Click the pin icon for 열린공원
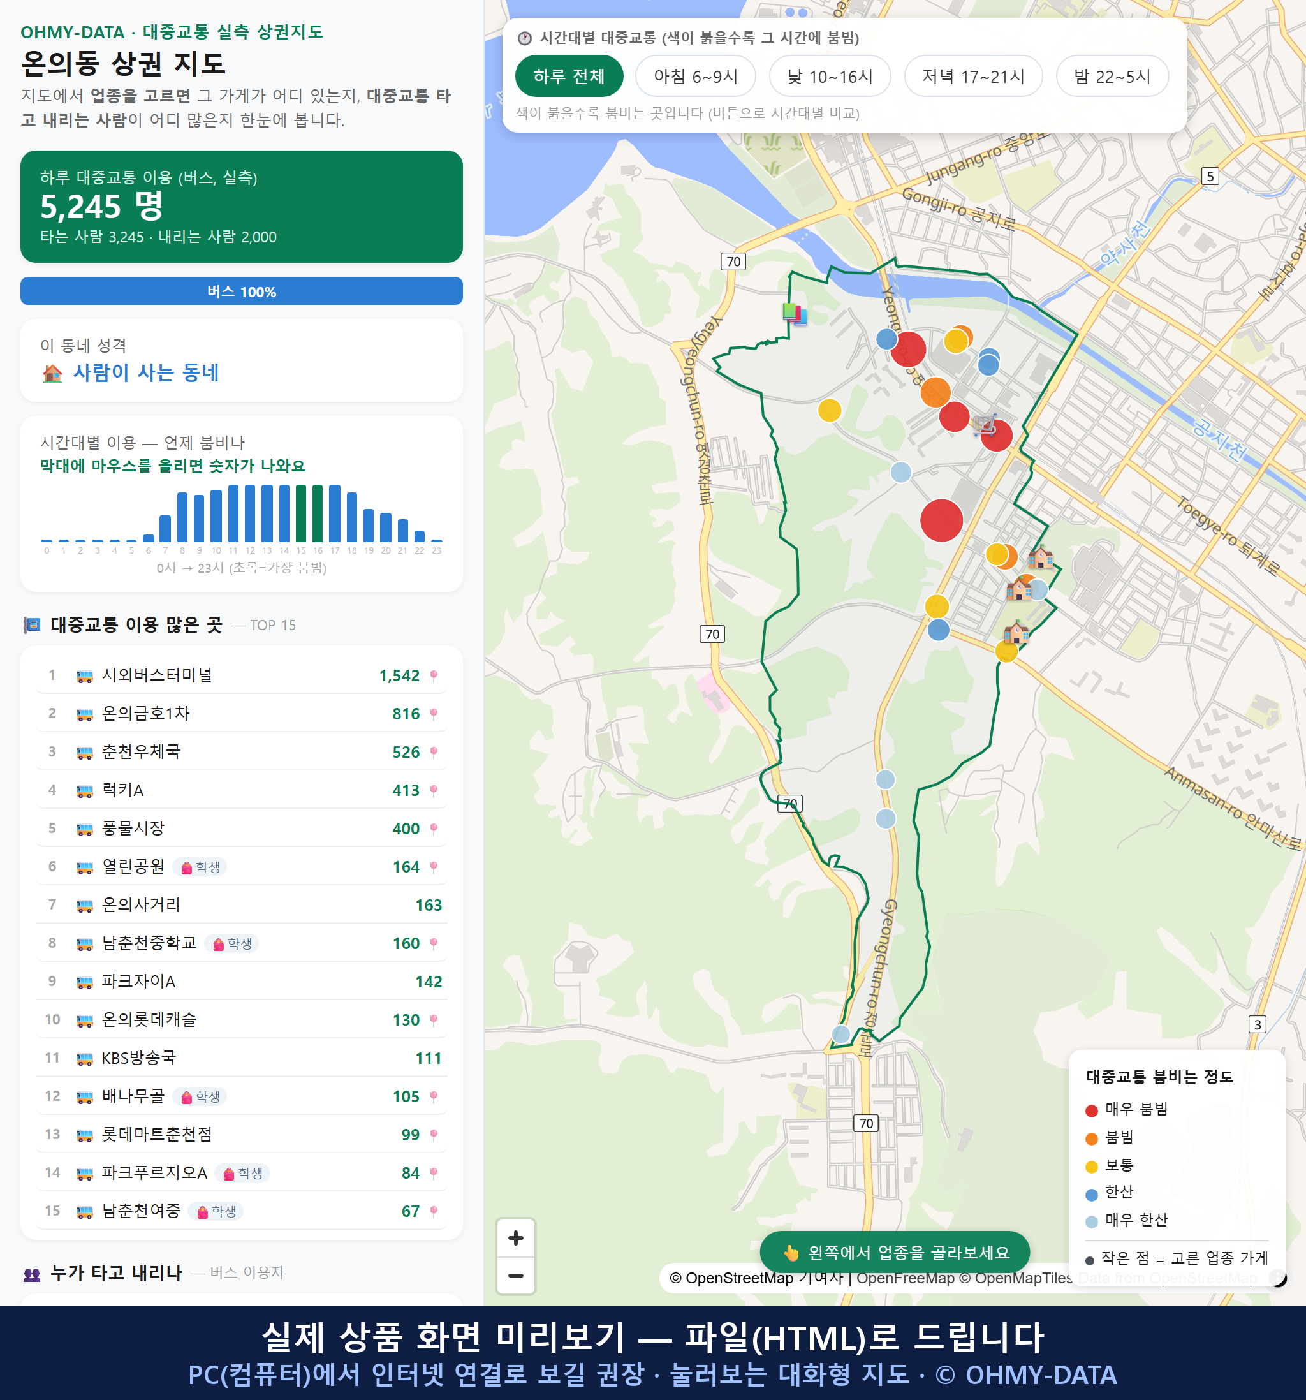 pyautogui.click(x=434, y=867)
